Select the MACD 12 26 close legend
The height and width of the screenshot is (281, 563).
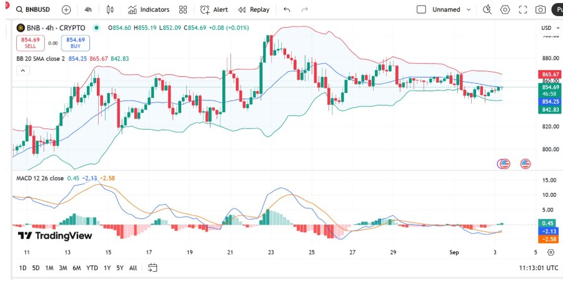tap(40, 178)
